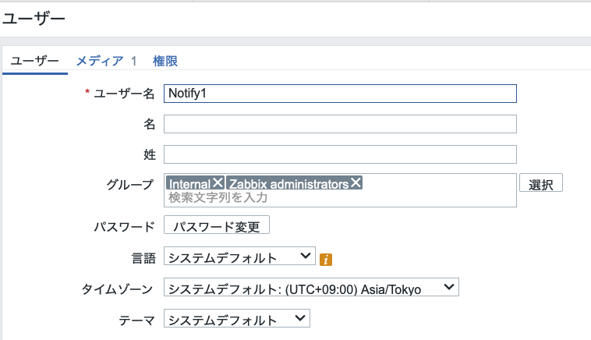Viewport: 591px width, 340px height.
Task: Click the ユーザー page heading
Action: [x=34, y=18]
